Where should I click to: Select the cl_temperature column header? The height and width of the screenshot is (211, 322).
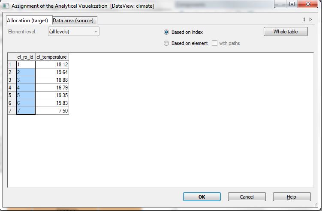pyautogui.click(x=52, y=57)
